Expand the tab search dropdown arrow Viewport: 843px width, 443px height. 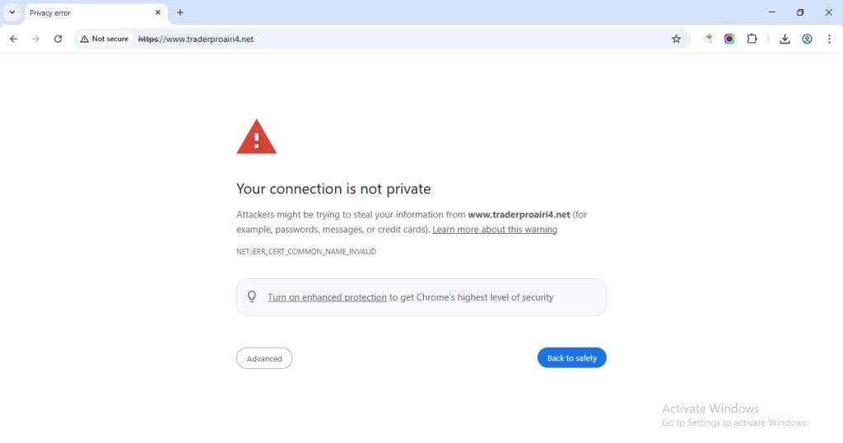12,12
